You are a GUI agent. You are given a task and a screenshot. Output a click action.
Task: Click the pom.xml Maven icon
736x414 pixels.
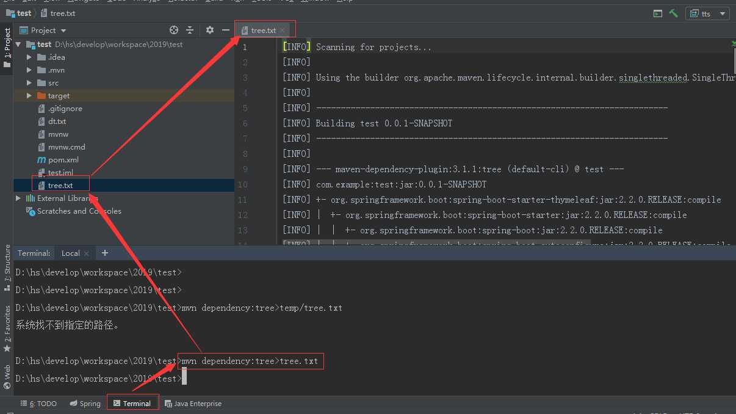(x=41, y=159)
